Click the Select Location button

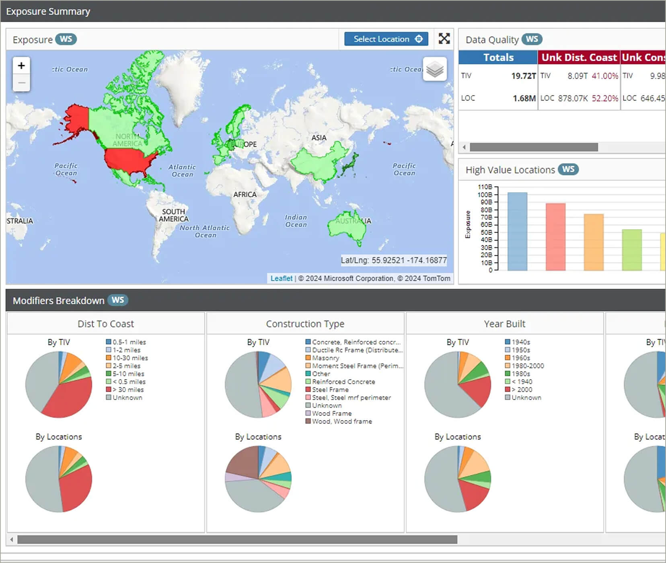386,39
